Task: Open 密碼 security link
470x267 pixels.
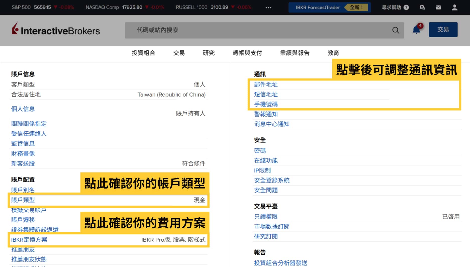Action: (x=260, y=151)
